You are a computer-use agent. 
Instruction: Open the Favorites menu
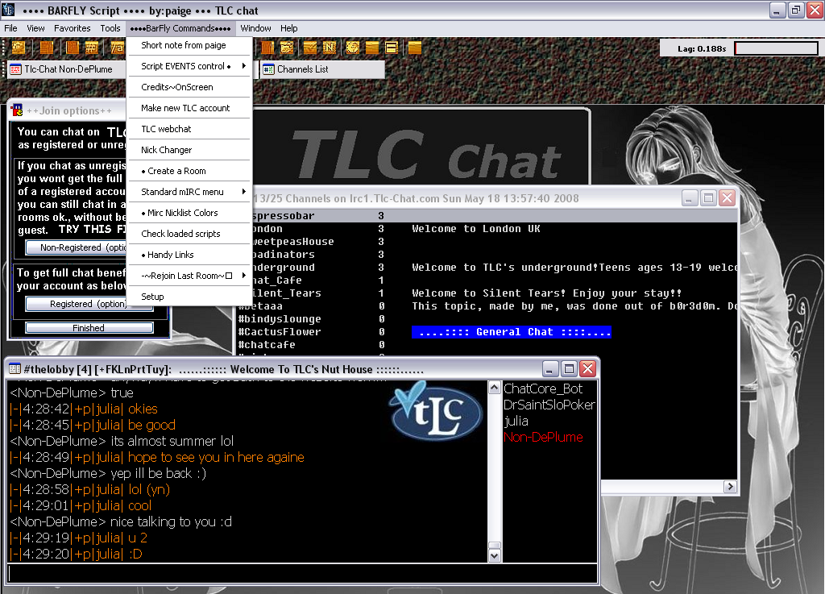coord(72,28)
